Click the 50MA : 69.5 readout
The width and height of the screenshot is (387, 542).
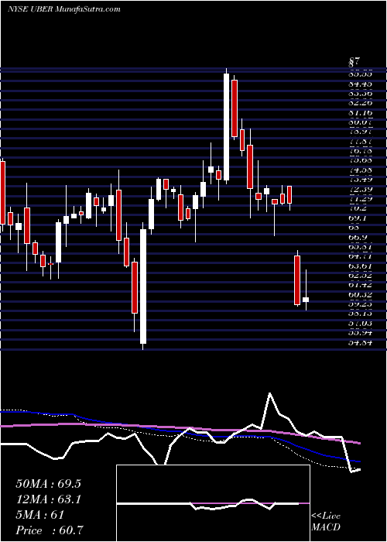pyautogui.click(x=48, y=484)
